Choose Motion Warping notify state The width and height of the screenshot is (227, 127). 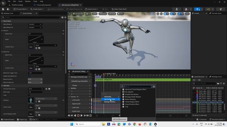(130, 99)
